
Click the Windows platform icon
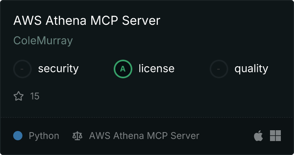pyautogui.click(x=275, y=136)
